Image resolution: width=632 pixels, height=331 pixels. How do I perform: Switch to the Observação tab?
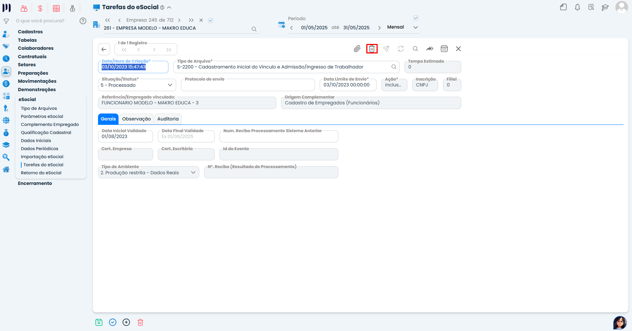coord(136,119)
